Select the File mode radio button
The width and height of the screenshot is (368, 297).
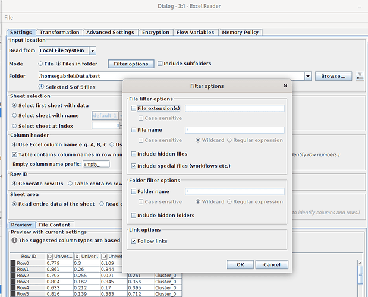click(40, 64)
